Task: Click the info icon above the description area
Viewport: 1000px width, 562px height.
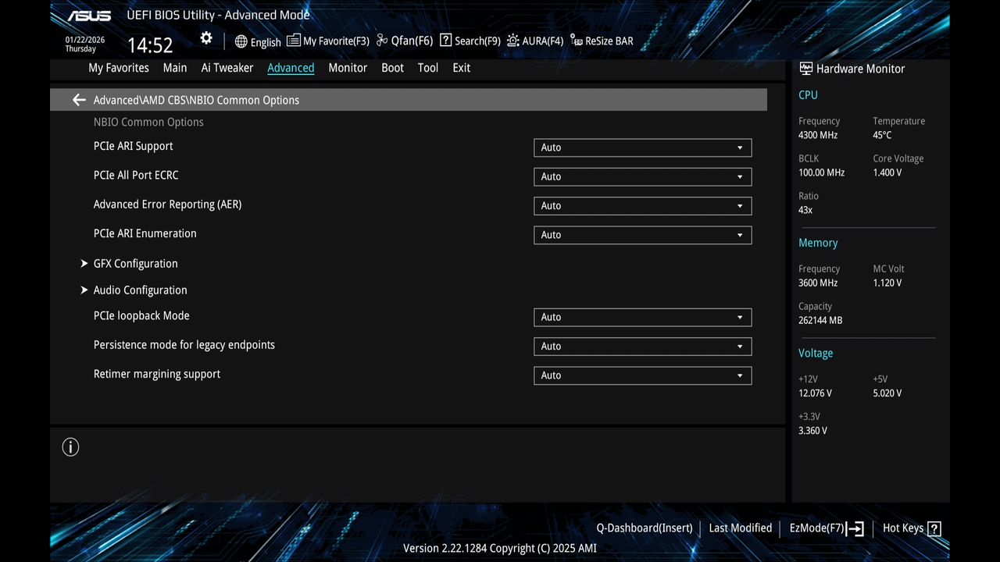Action: point(70,446)
